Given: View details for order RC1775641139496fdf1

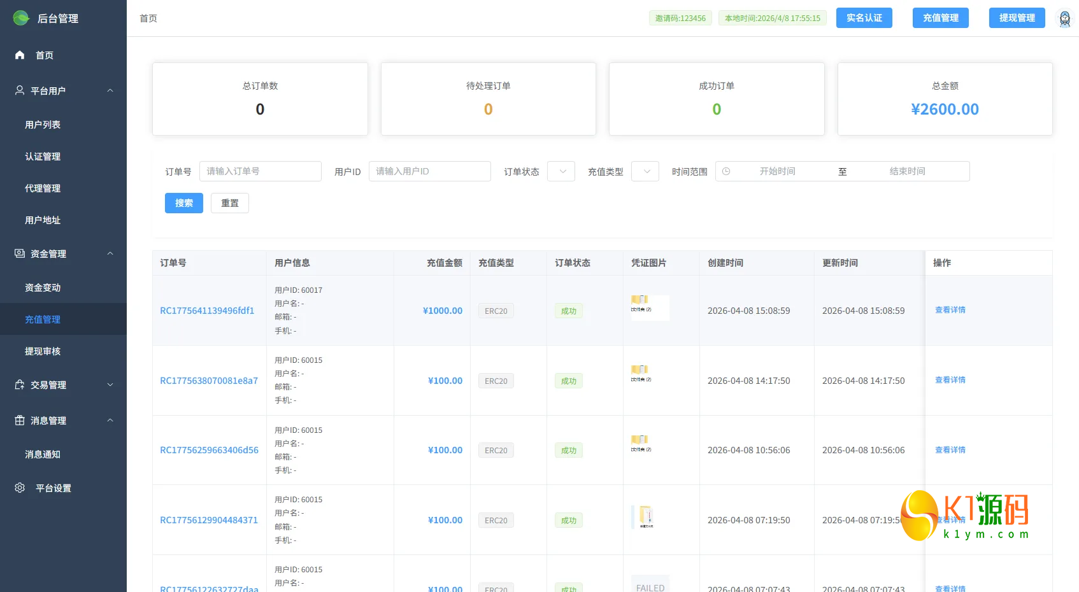Looking at the screenshot, I should tap(950, 310).
